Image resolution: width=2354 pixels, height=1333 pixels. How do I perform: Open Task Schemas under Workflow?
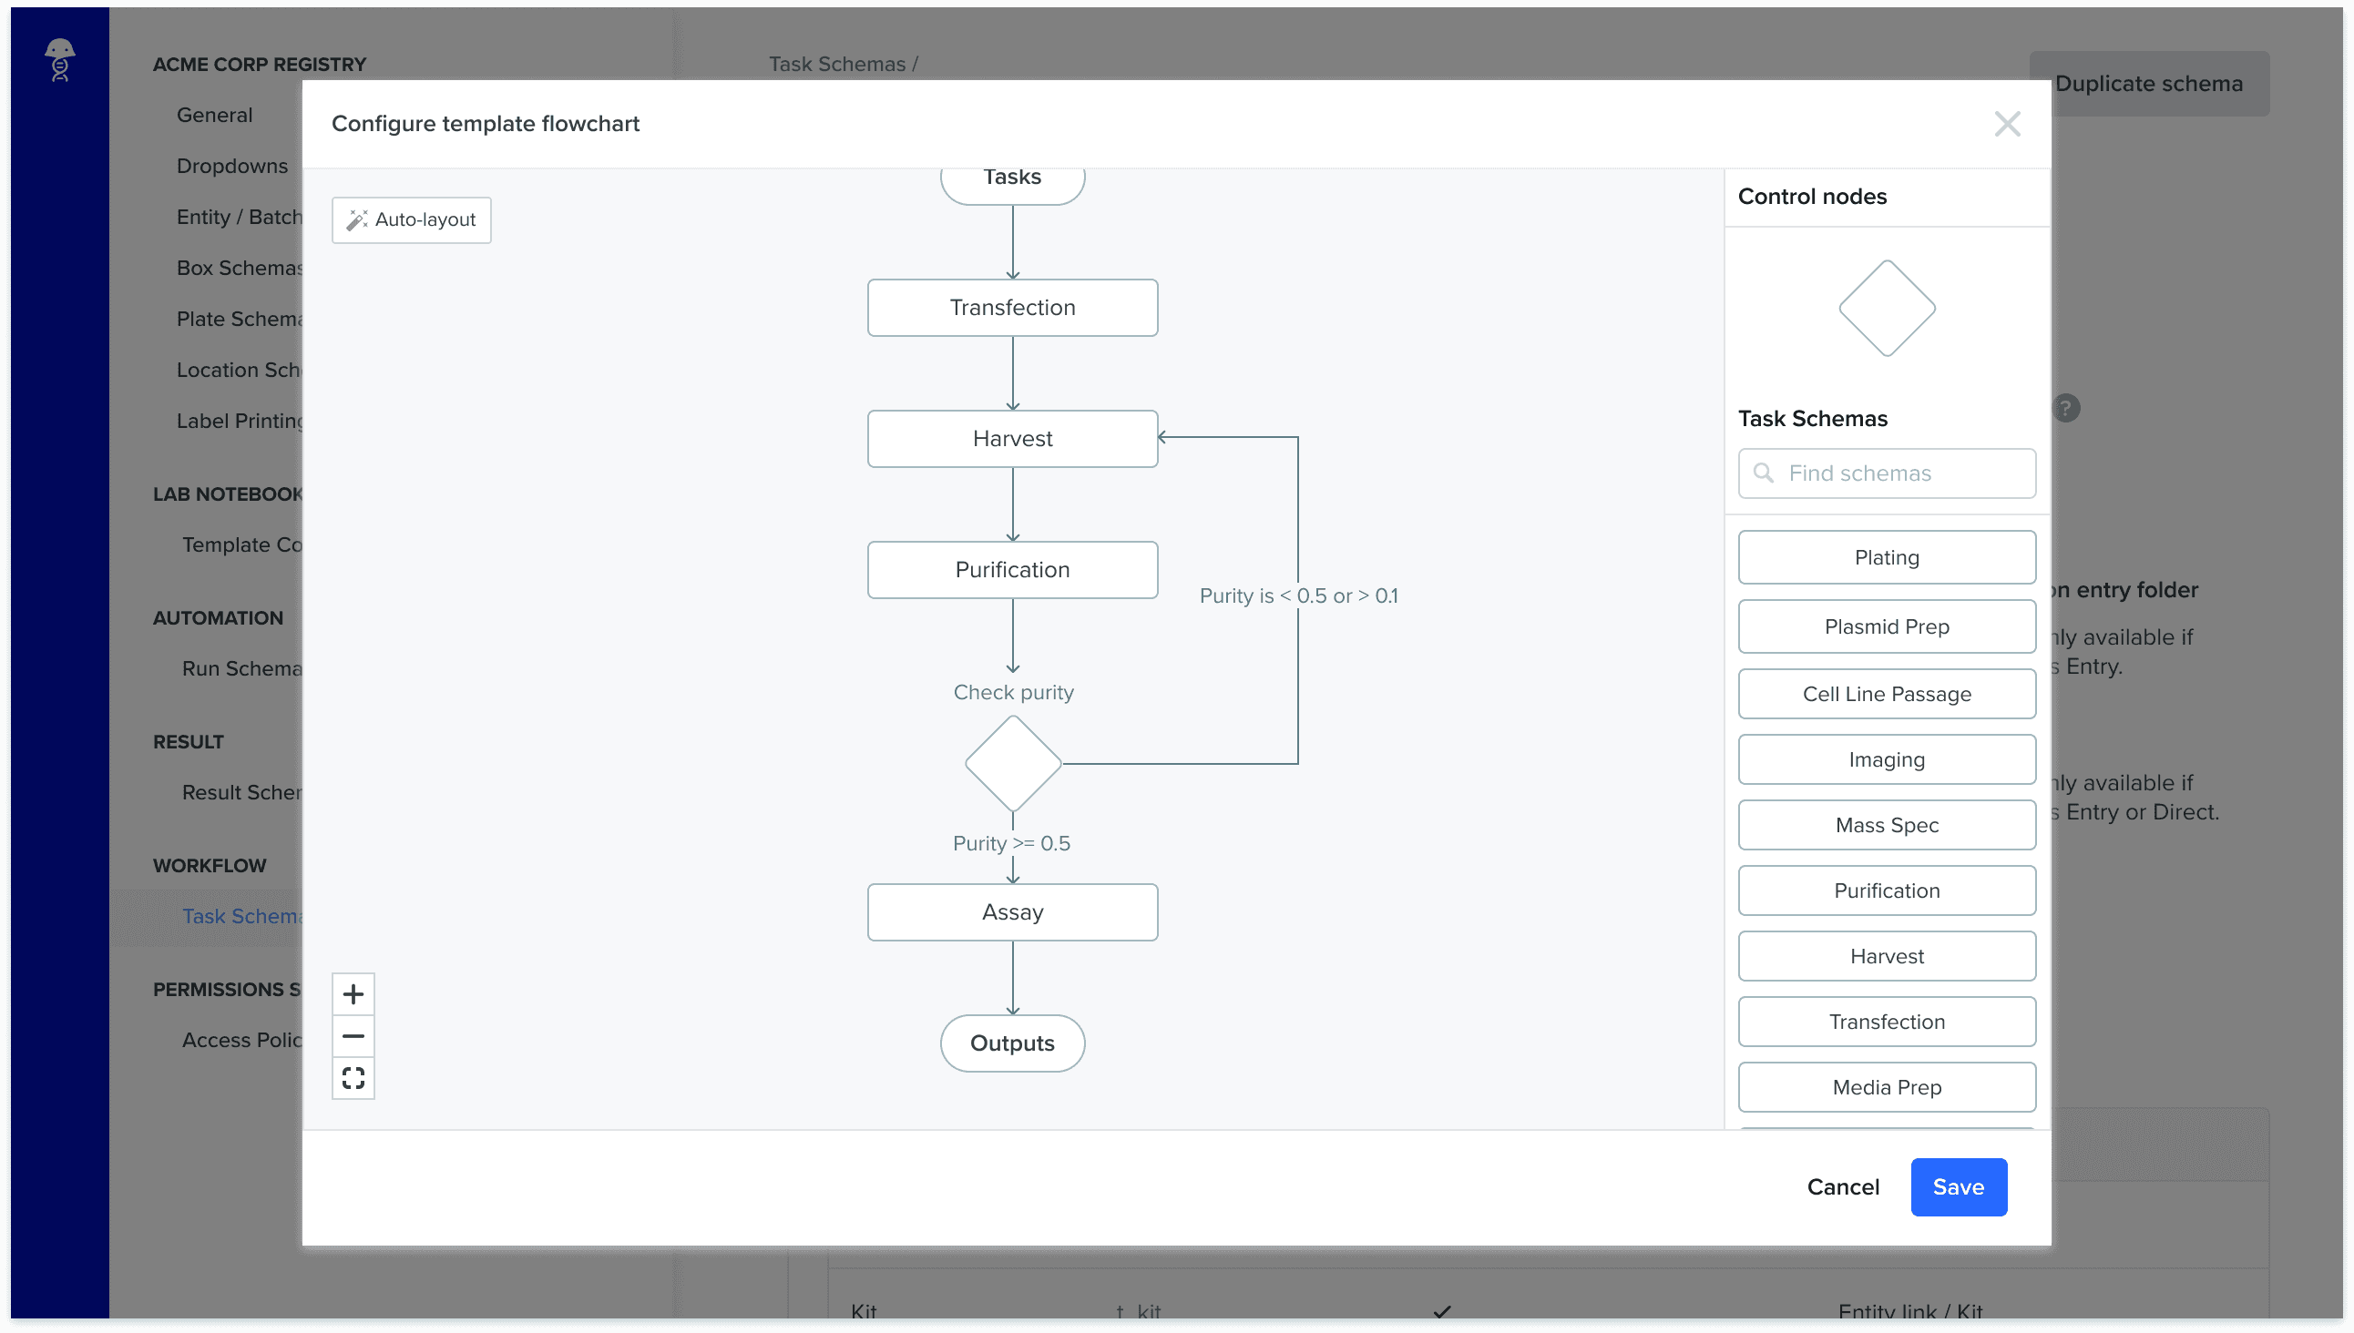tap(241, 915)
